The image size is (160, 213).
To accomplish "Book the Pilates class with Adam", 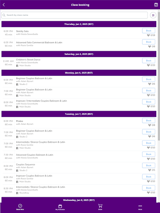I will tap(149, 121).
